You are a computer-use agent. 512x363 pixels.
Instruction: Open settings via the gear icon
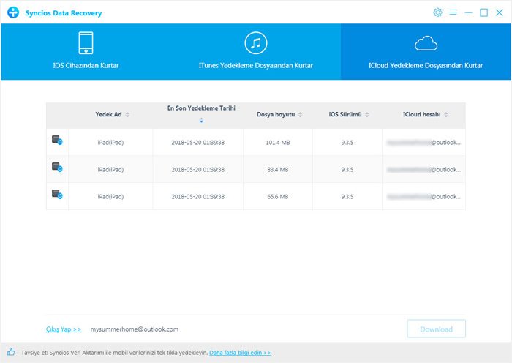click(437, 12)
